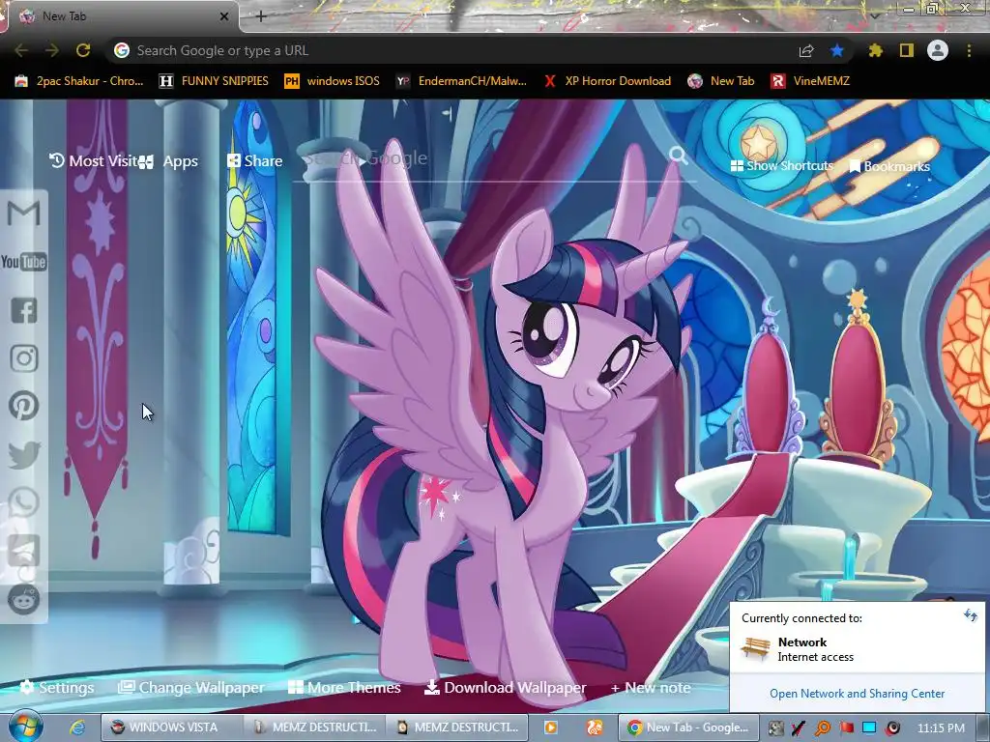Launch Internet Explorer from the taskbar

click(77, 727)
